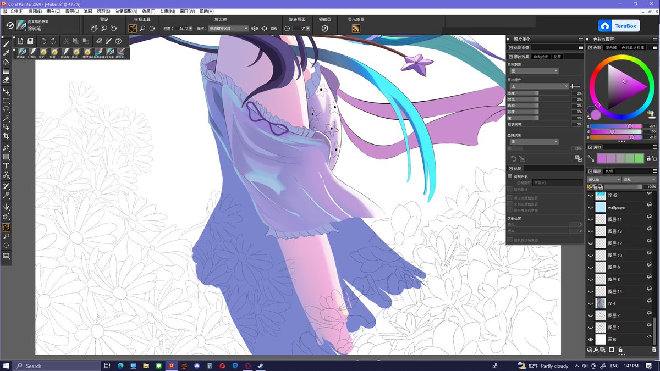Adjust the R red slider
Viewport: 660px width, 371px height.
click(x=616, y=126)
